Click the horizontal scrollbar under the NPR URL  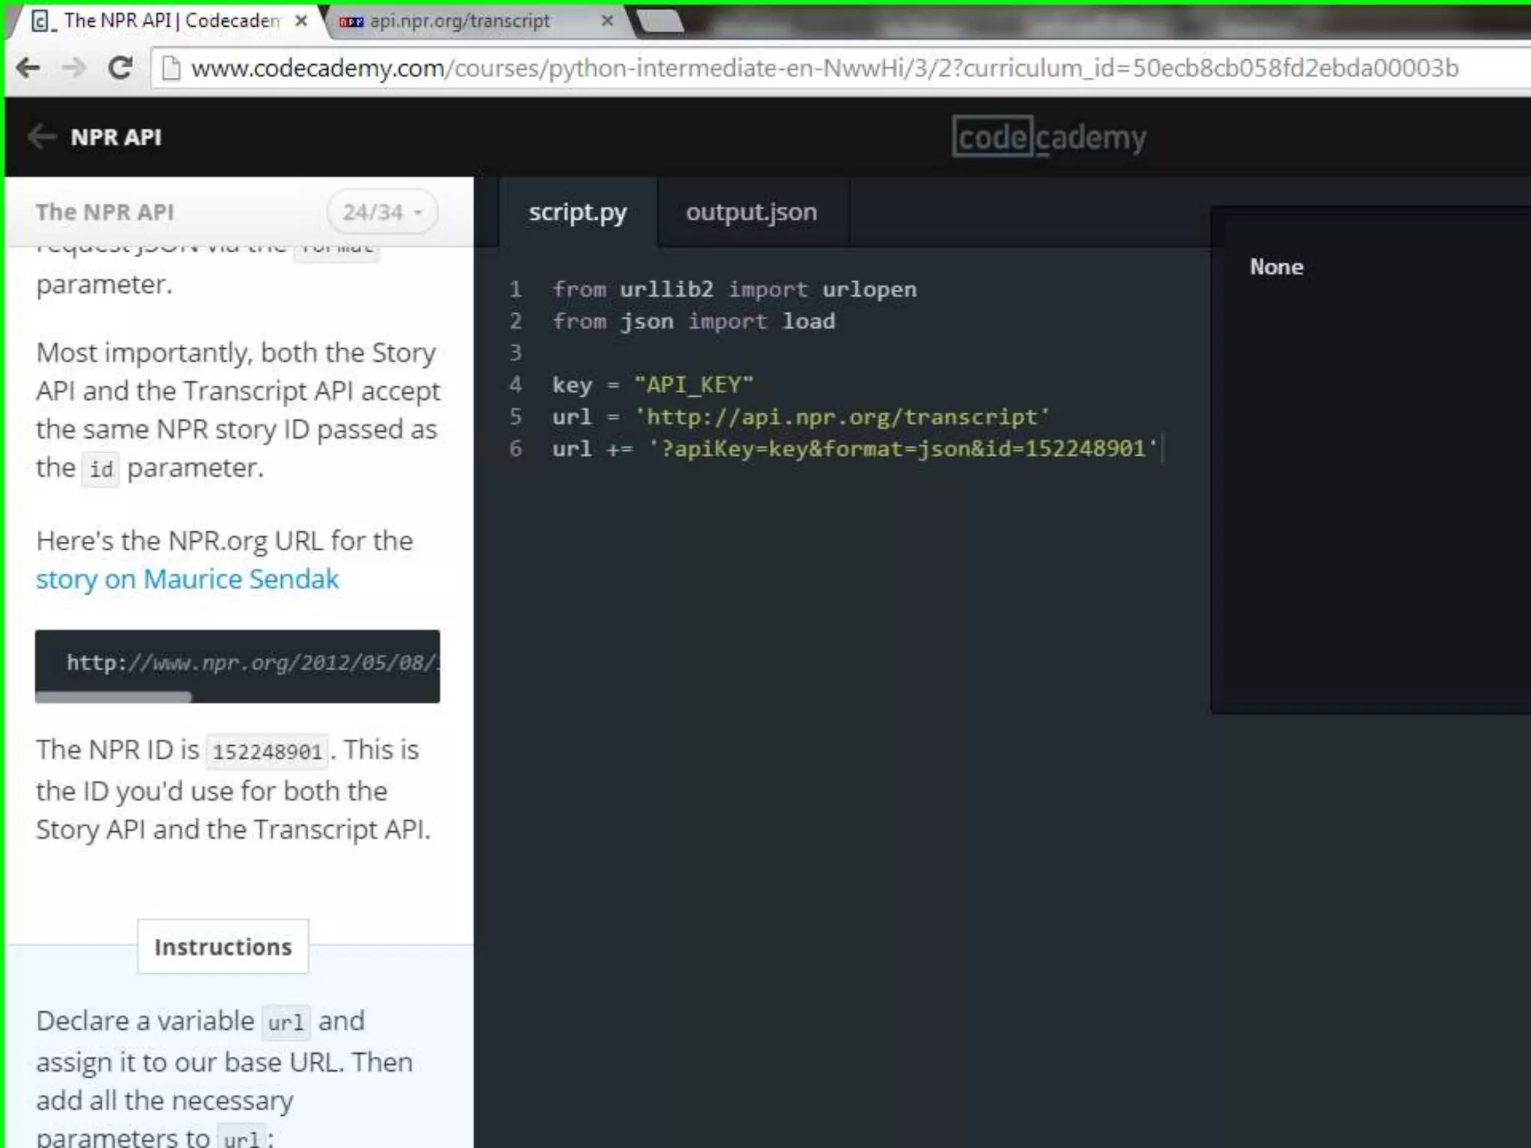coord(114,697)
